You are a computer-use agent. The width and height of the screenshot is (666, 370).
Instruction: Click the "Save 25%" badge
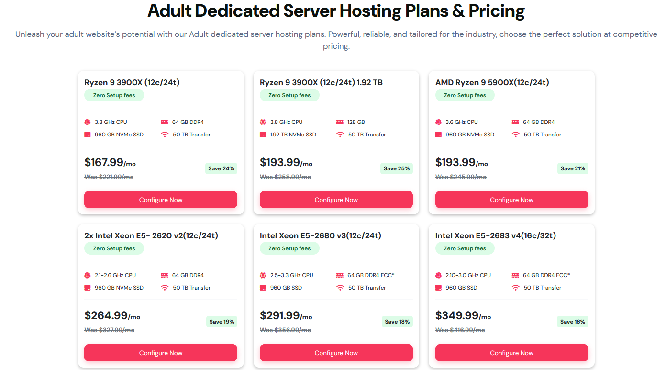pos(397,168)
